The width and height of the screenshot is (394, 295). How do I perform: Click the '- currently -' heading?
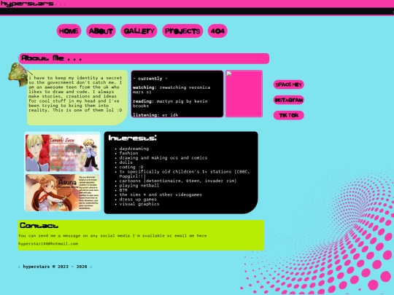pyautogui.click(x=150, y=79)
